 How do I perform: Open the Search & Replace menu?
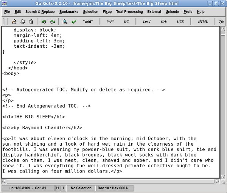coord(40,12)
